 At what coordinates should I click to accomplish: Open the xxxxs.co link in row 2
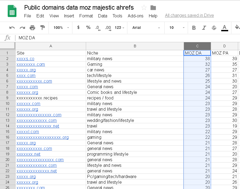pyautogui.click(x=25, y=59)
